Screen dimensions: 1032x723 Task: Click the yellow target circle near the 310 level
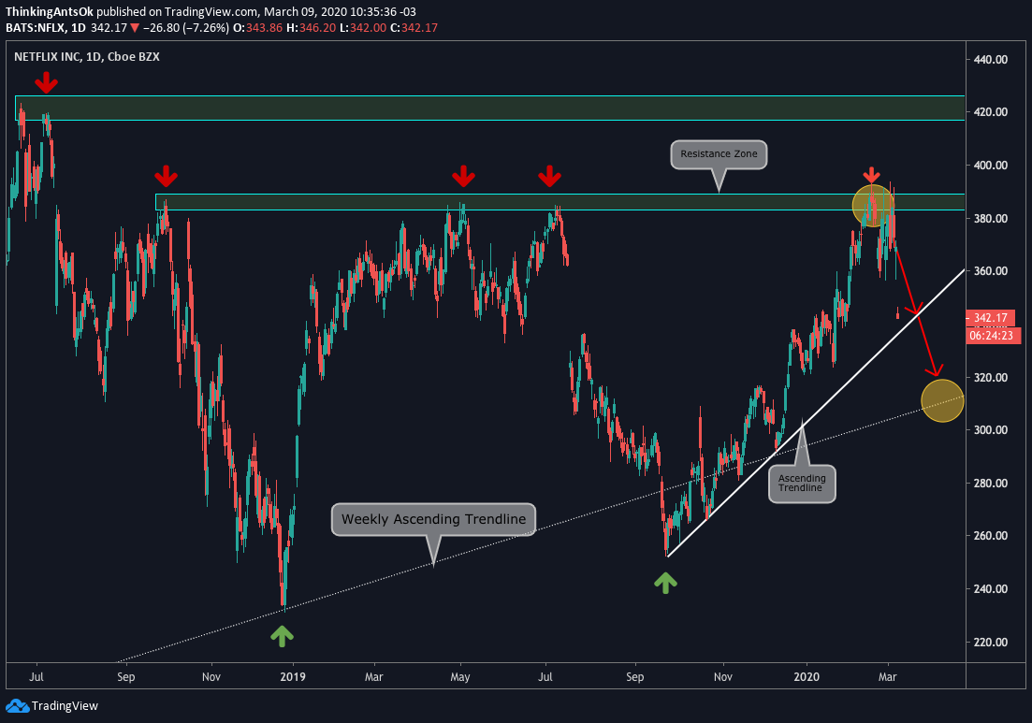[942, 400]
